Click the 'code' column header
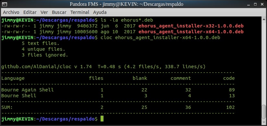267x126 pixels. pyautogui.click(x=229, y=78)
